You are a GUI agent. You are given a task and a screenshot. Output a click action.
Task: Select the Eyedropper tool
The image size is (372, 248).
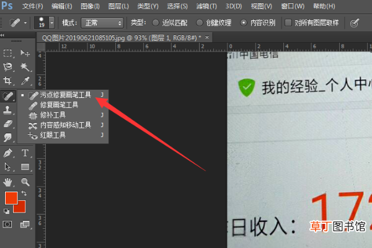click(x=25, y=81)
